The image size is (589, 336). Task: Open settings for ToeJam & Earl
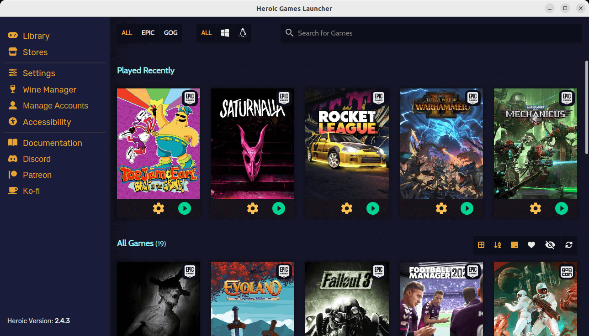[159, 208]
